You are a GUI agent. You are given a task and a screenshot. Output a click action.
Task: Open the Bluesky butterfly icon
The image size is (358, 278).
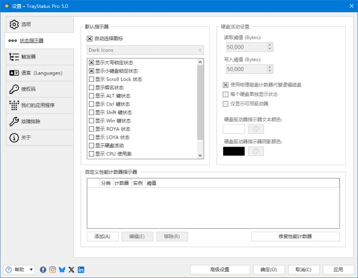pos(62,270)
